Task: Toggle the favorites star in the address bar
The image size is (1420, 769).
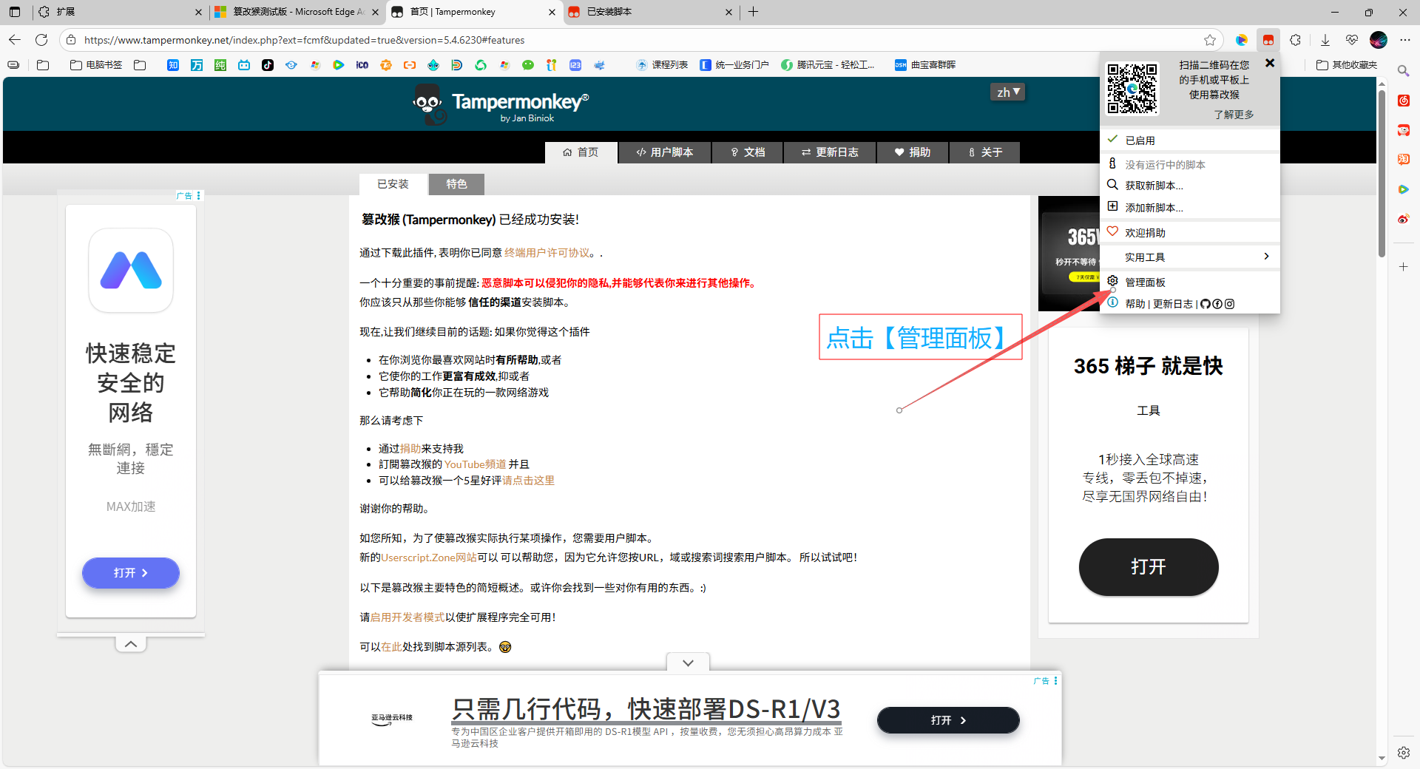Action: (1211, 40)
